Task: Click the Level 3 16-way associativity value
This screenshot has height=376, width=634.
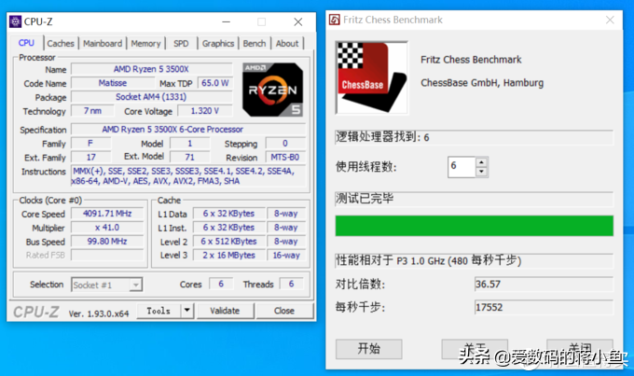Action: [286, 256]
